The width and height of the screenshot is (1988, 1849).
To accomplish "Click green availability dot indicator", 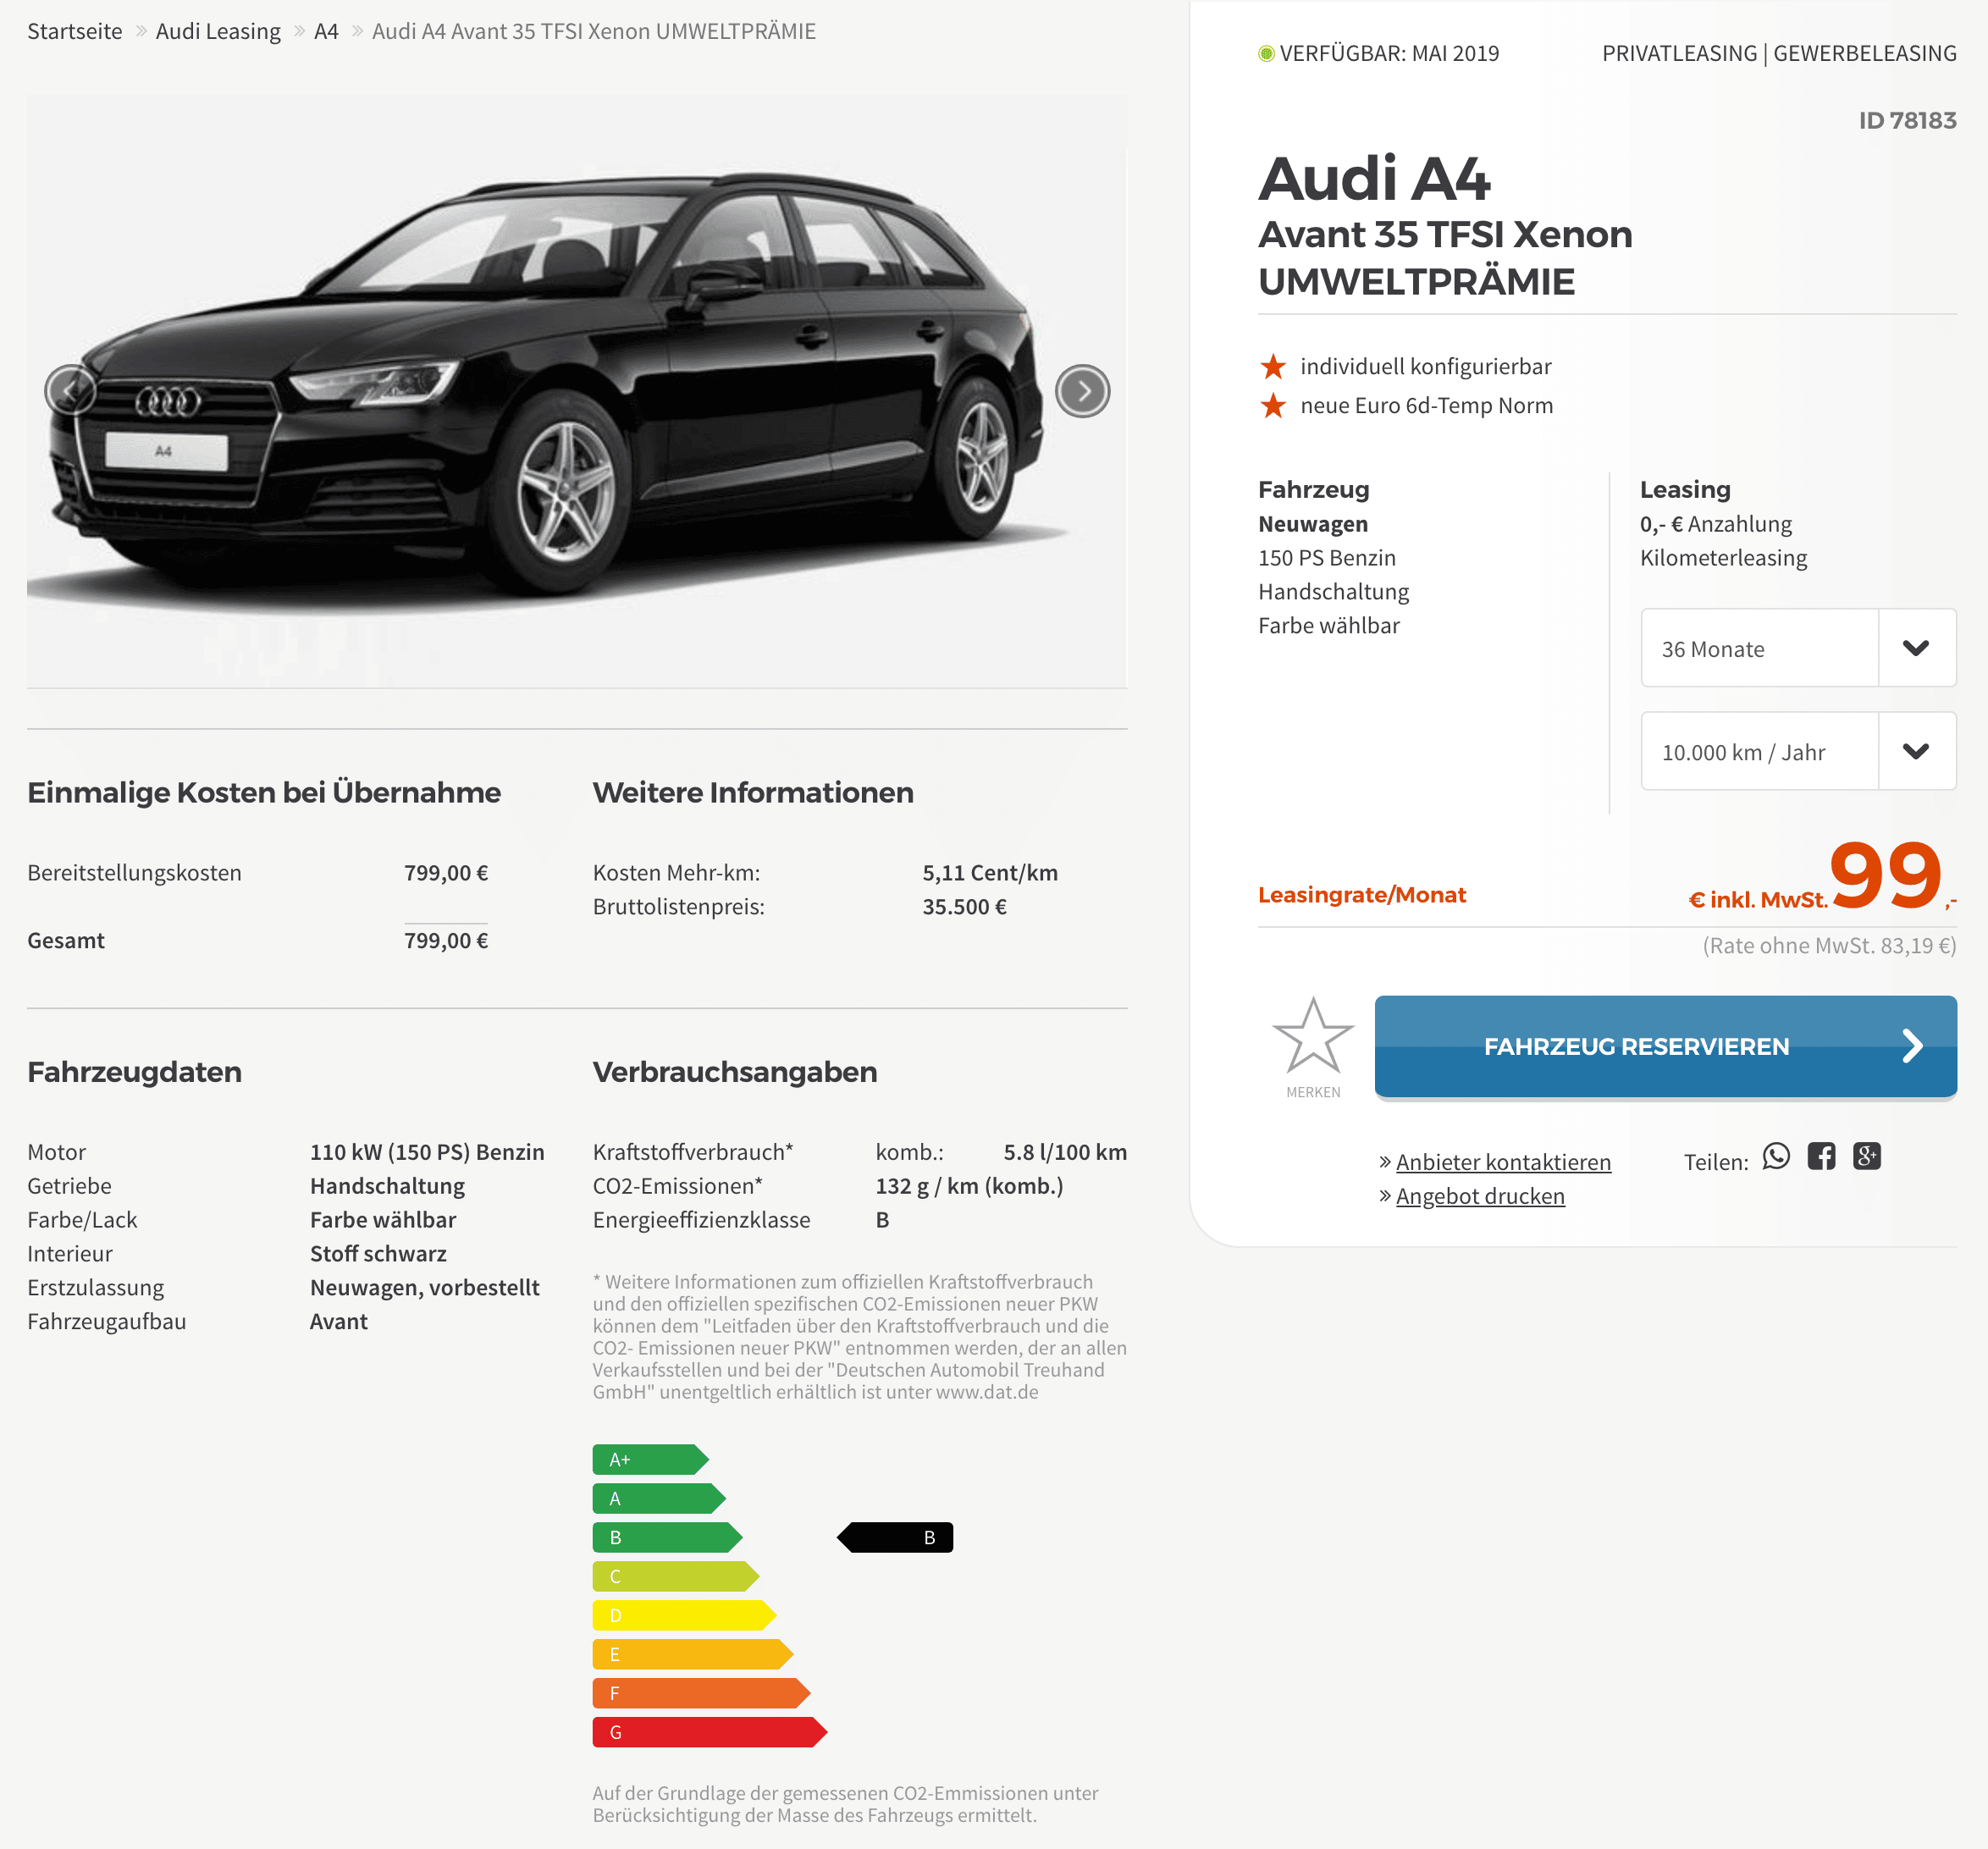I will tap(1266, 54).
